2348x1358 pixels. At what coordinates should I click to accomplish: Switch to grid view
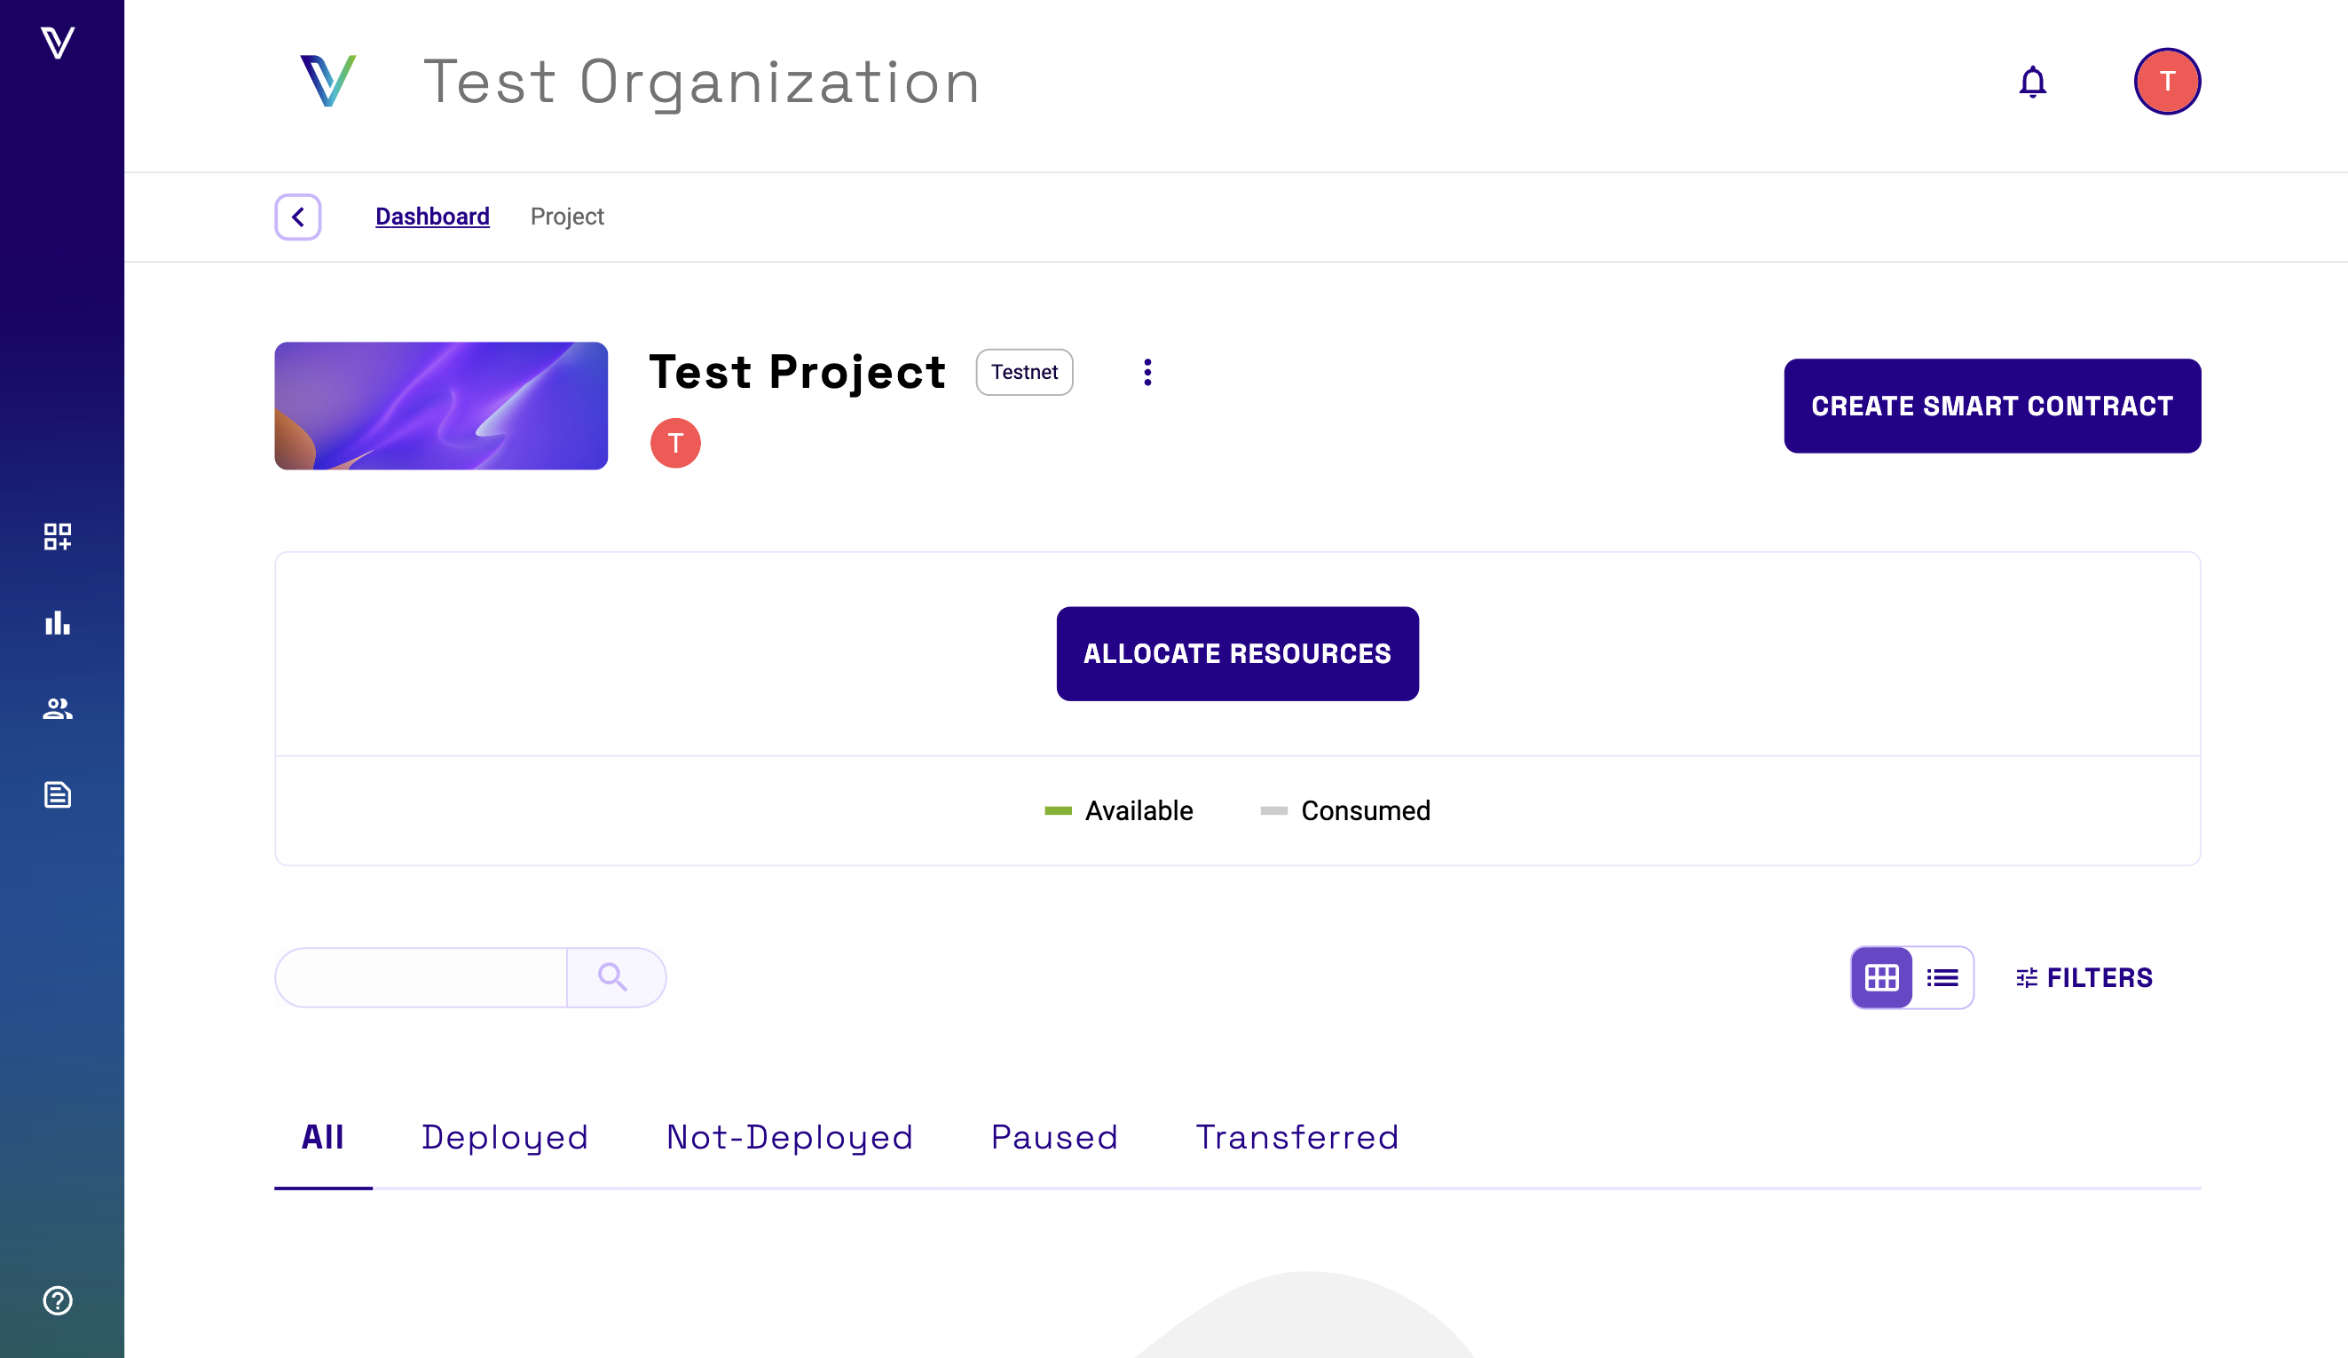(1881, 978)
